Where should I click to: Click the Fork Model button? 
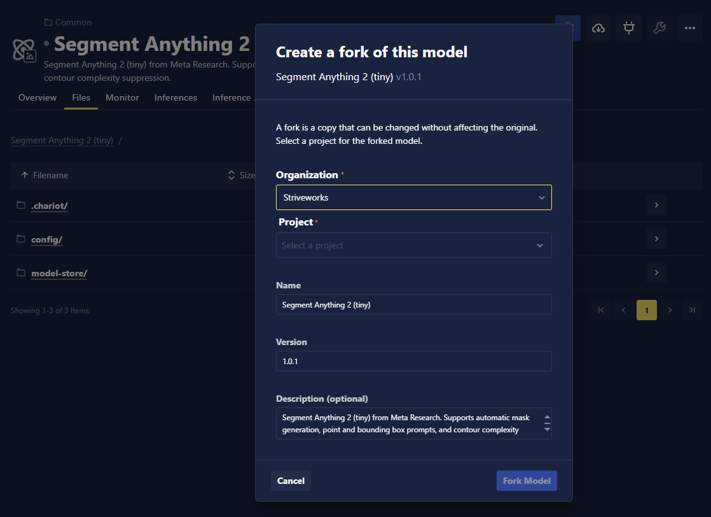527,481
